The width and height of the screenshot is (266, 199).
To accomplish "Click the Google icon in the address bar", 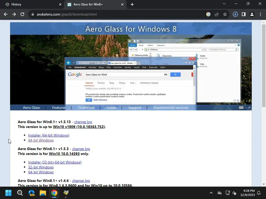I will 208,15.
